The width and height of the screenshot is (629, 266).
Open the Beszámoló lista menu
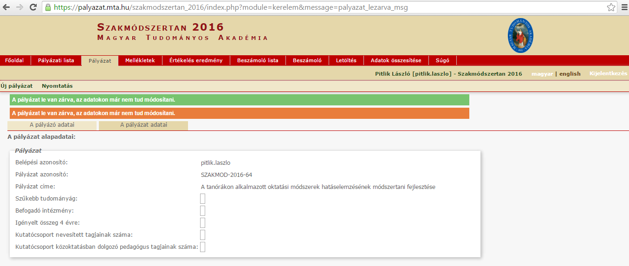pyautogui.click(x=258, y=60)
